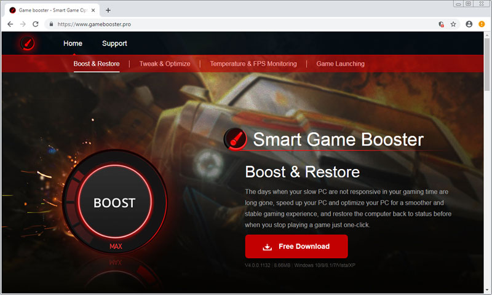Click the browser forward arrow
The width and height of the screenshot is (492, 295).
(23, 24)
